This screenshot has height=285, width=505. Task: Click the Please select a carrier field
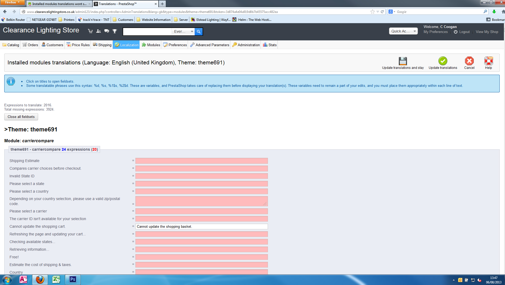coord(202,211)
